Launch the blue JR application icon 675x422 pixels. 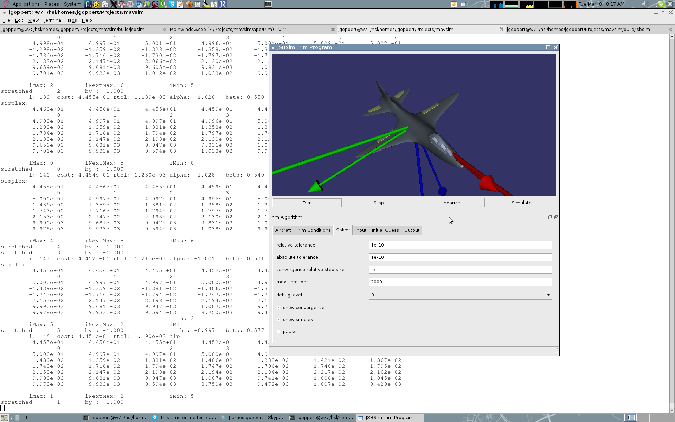coord(223,4)
